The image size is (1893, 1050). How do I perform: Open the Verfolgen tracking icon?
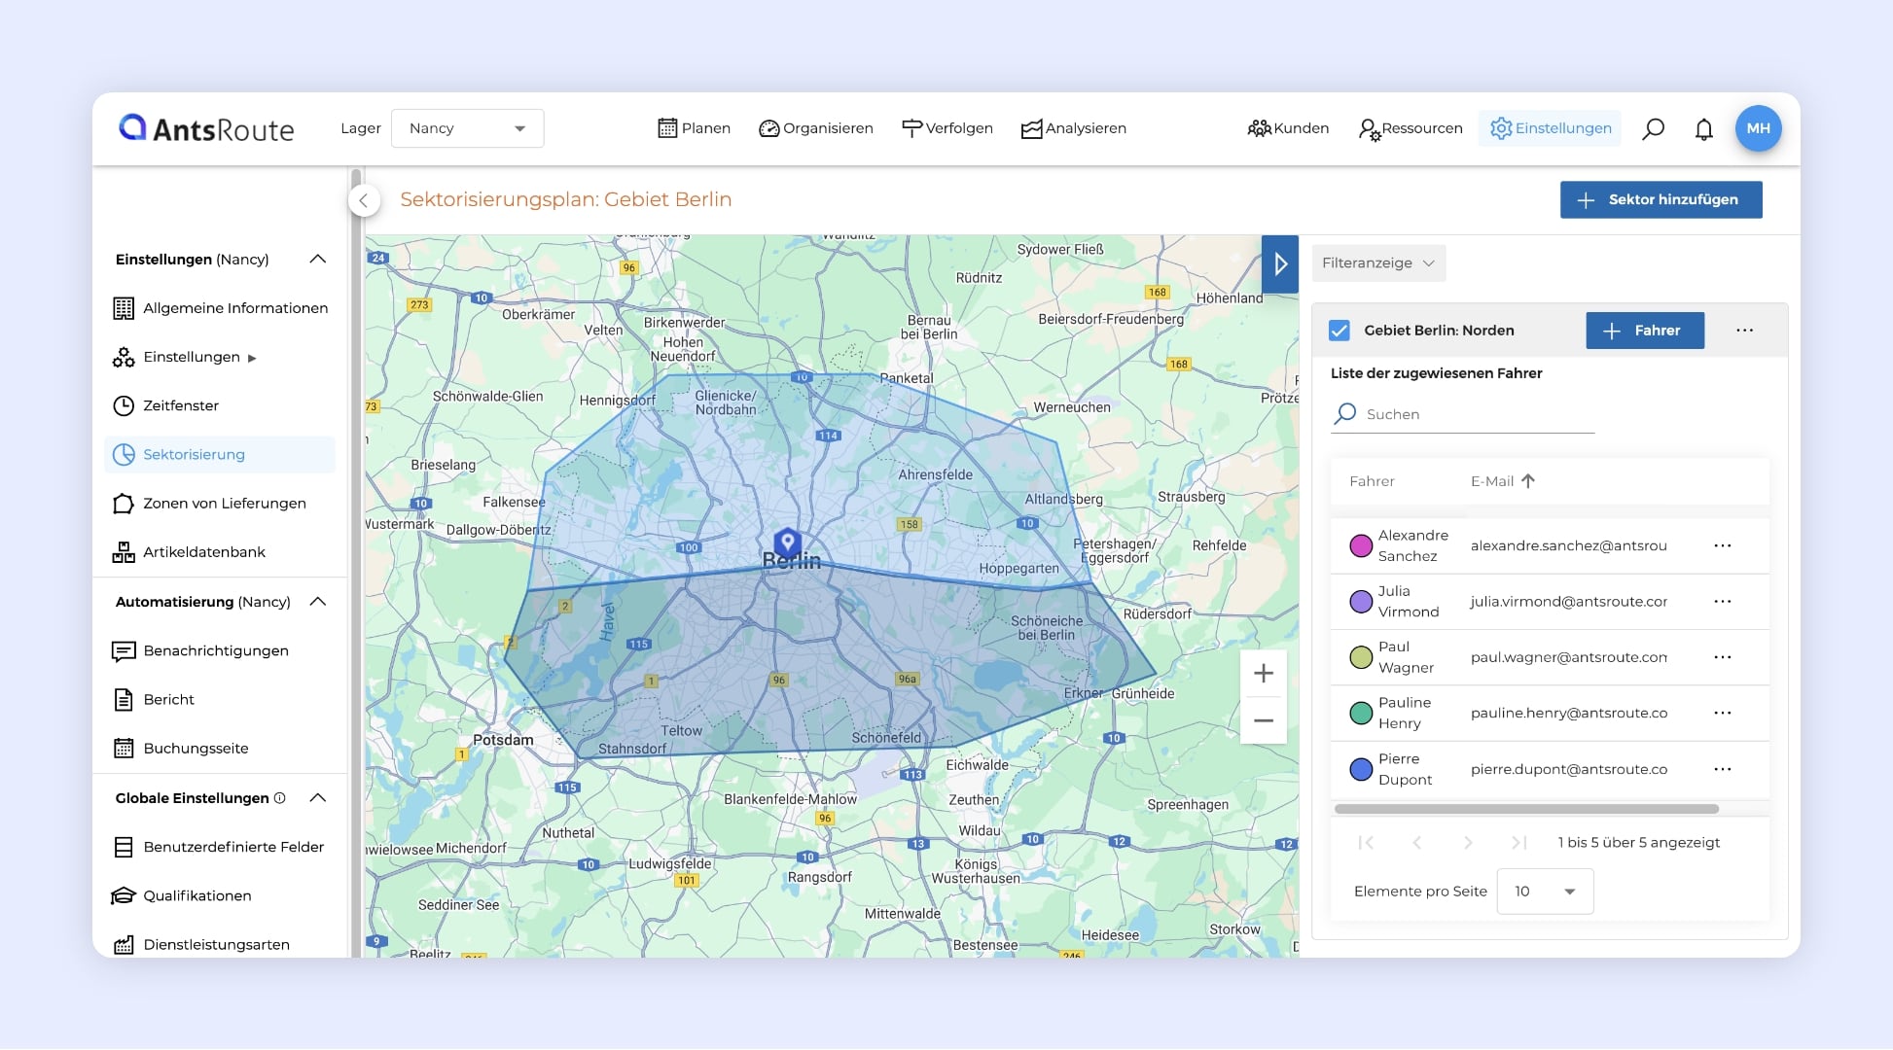tap(911, 127)
